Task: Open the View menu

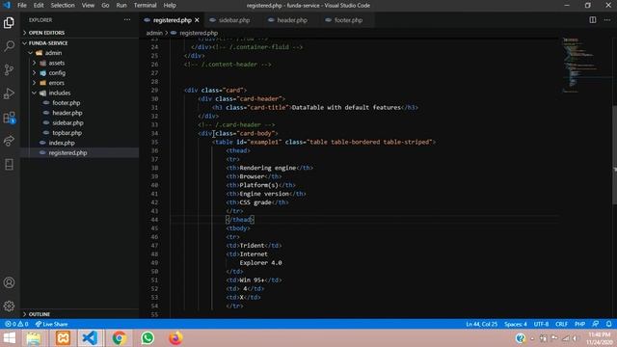Action: [x=88, y=6]
